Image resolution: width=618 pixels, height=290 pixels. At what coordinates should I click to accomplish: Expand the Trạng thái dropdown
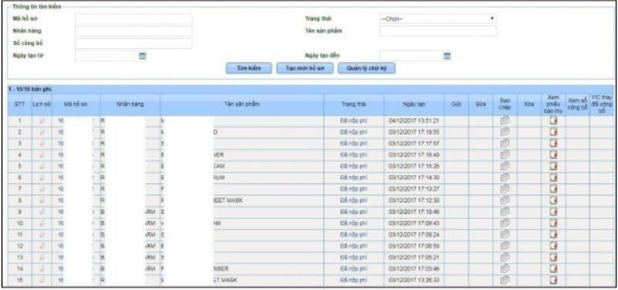[x=438, y=19]
